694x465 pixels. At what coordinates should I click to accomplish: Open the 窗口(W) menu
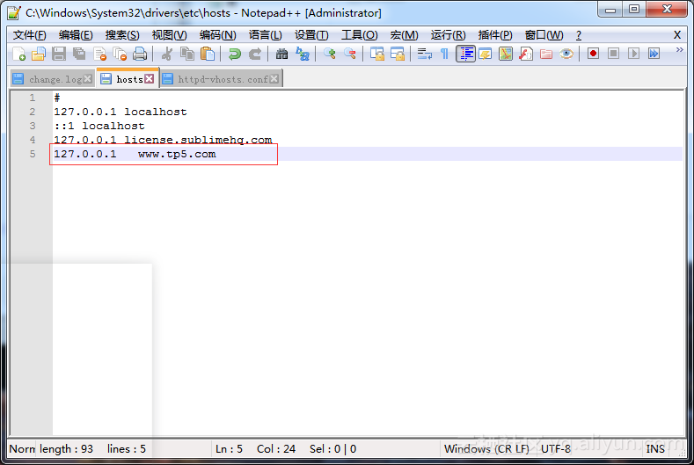544,35
